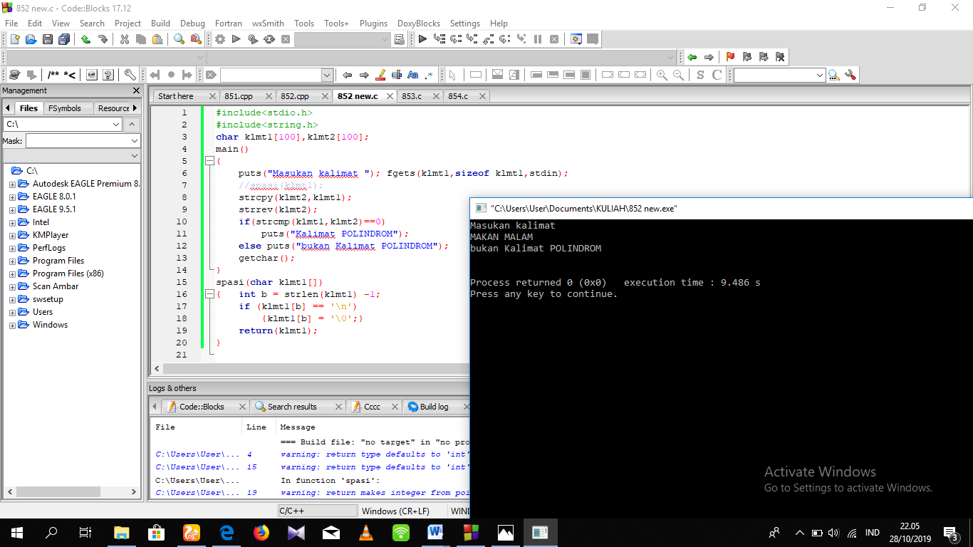Toggle match case Aa icon

pos(412,75)
